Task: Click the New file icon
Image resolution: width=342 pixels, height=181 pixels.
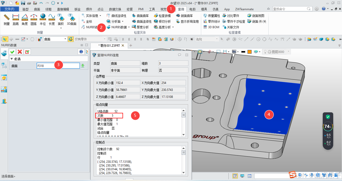Action: pos(11,3)
